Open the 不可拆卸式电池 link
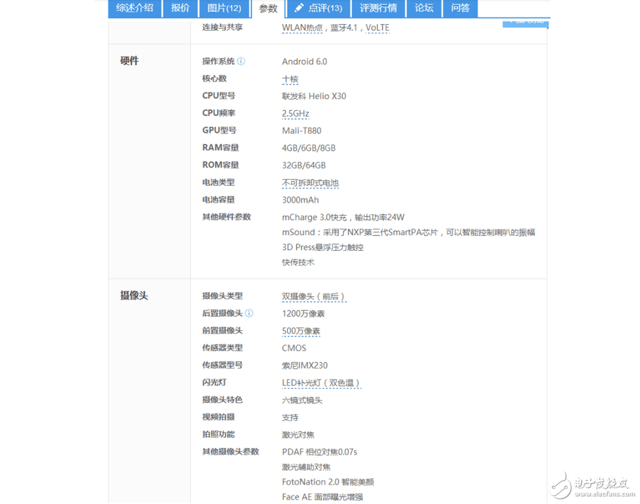Image resolution: width=640 pixels, height=504 pixels. tap(309, 182)
